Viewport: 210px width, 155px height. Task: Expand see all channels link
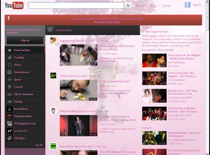click(39, 145)
